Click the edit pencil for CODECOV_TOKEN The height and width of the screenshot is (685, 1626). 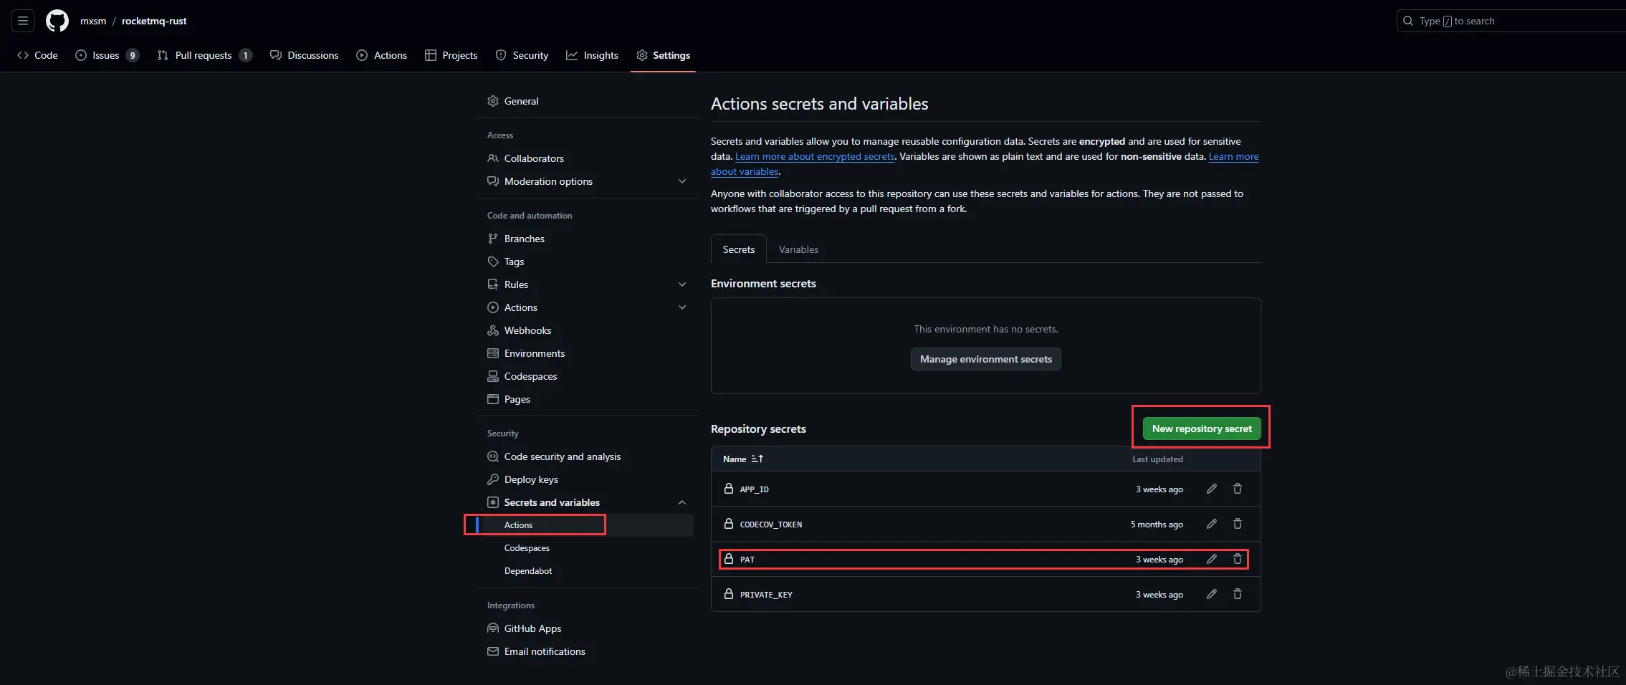tap(1211, 524)
